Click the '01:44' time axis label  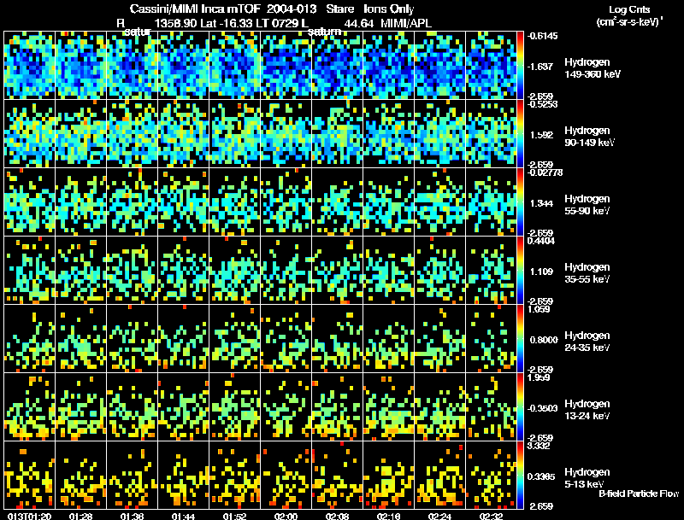tap(183, 517)
